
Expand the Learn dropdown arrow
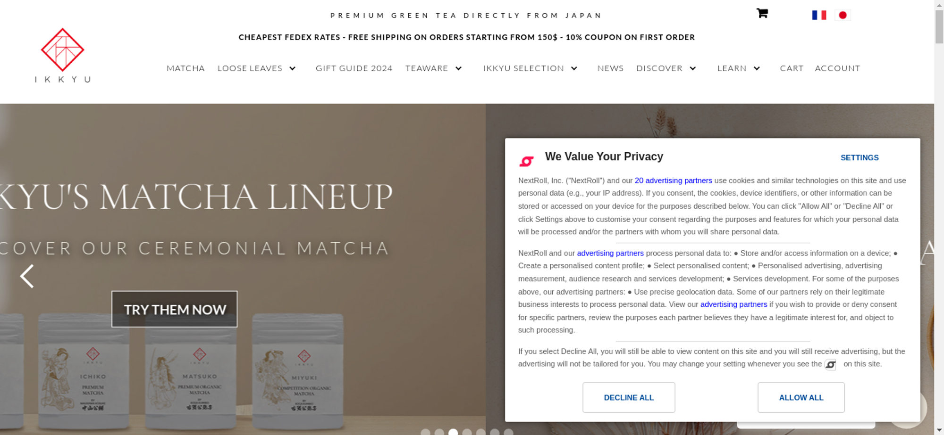(x=757, y=68)
